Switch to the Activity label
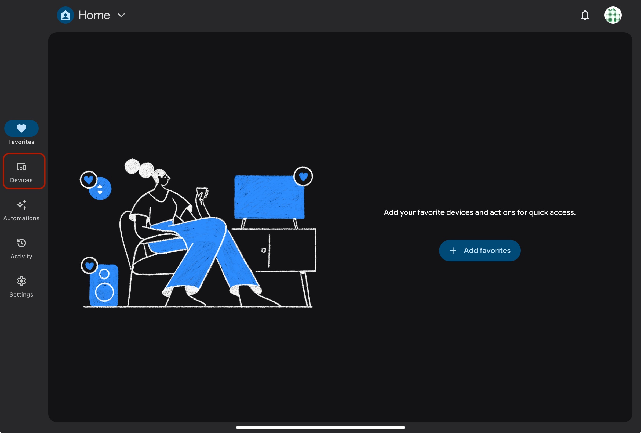The width and height of the screenshot is (641, 433). tap(21, 256)
